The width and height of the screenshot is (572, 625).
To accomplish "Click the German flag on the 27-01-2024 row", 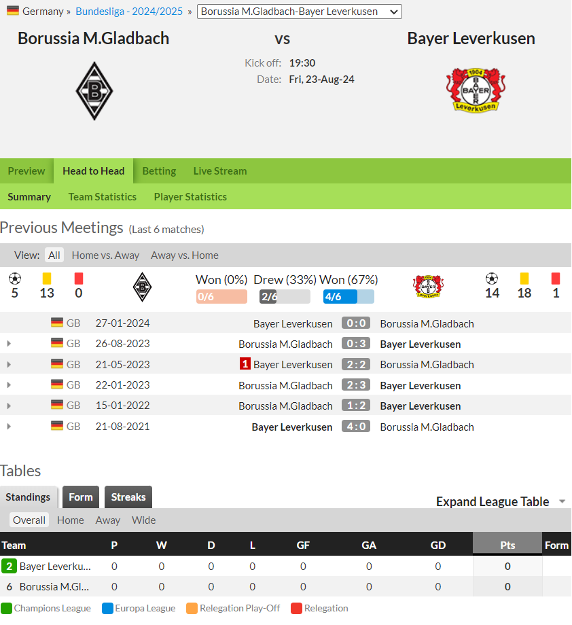I will tap(57, 323).
